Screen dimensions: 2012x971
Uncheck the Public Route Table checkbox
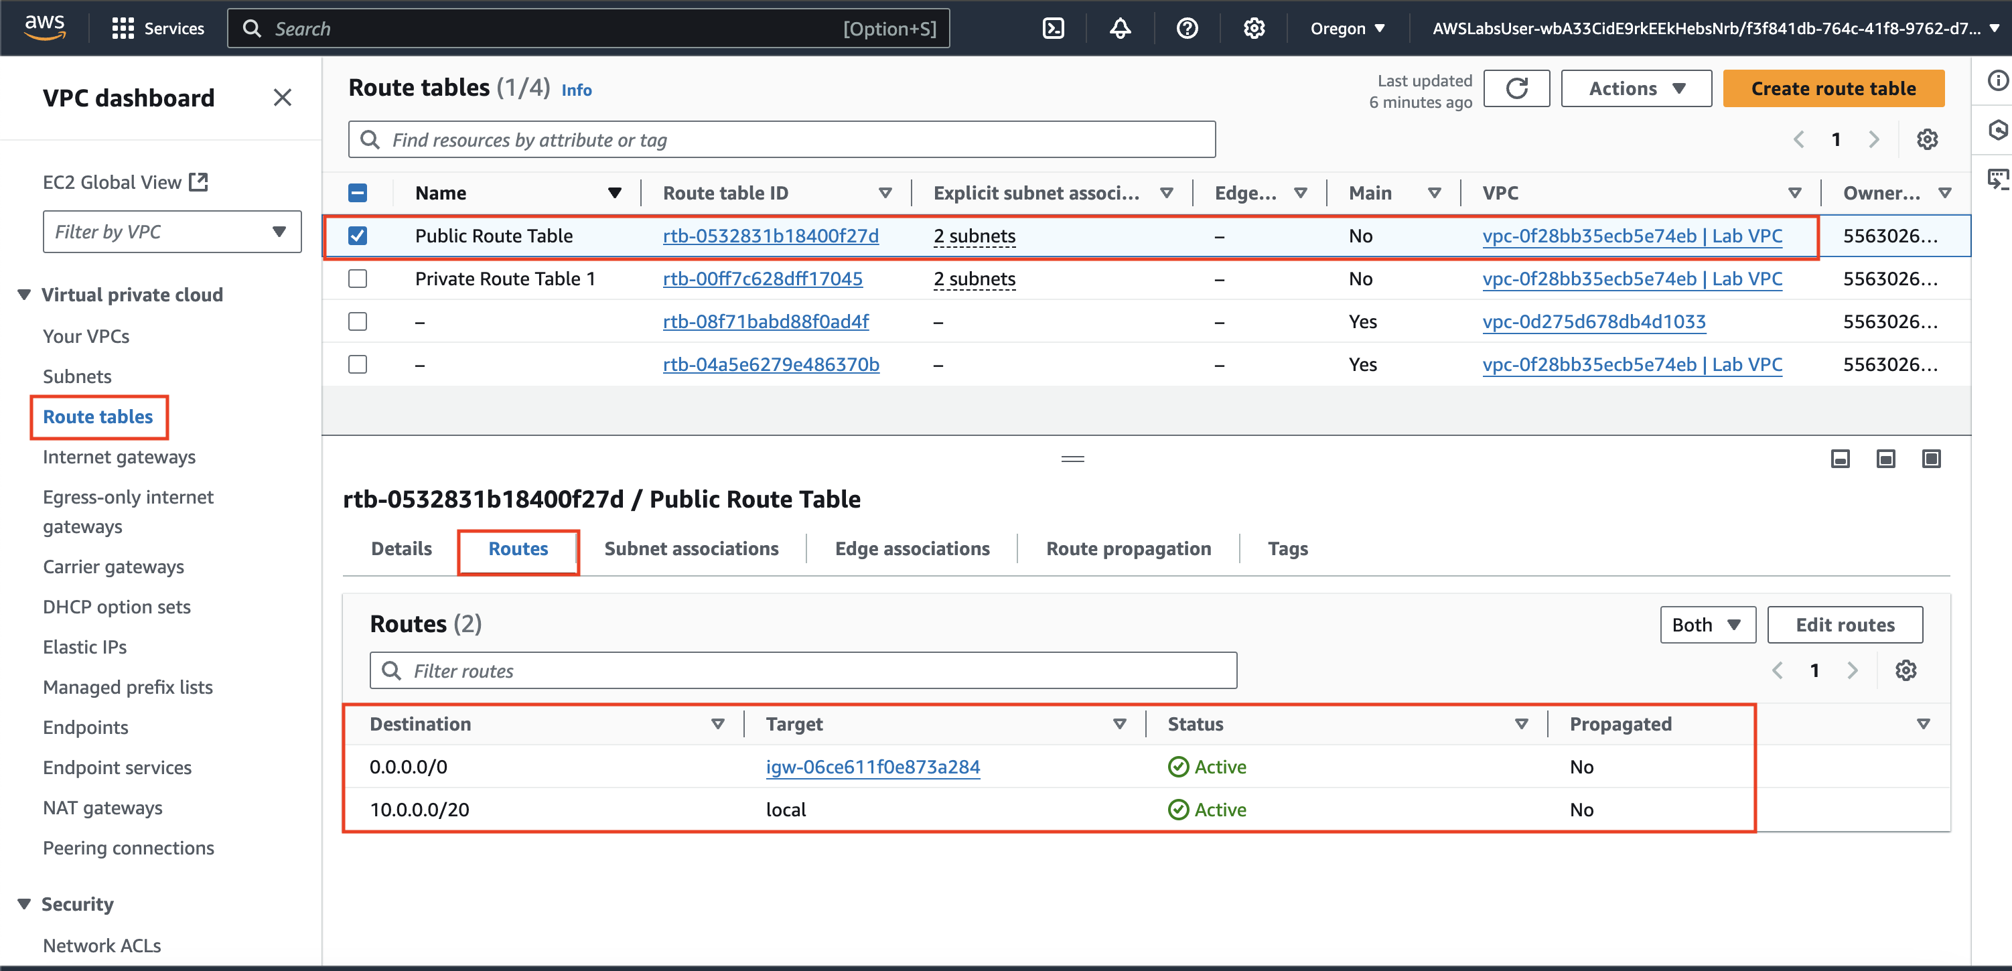click(358, 236)
